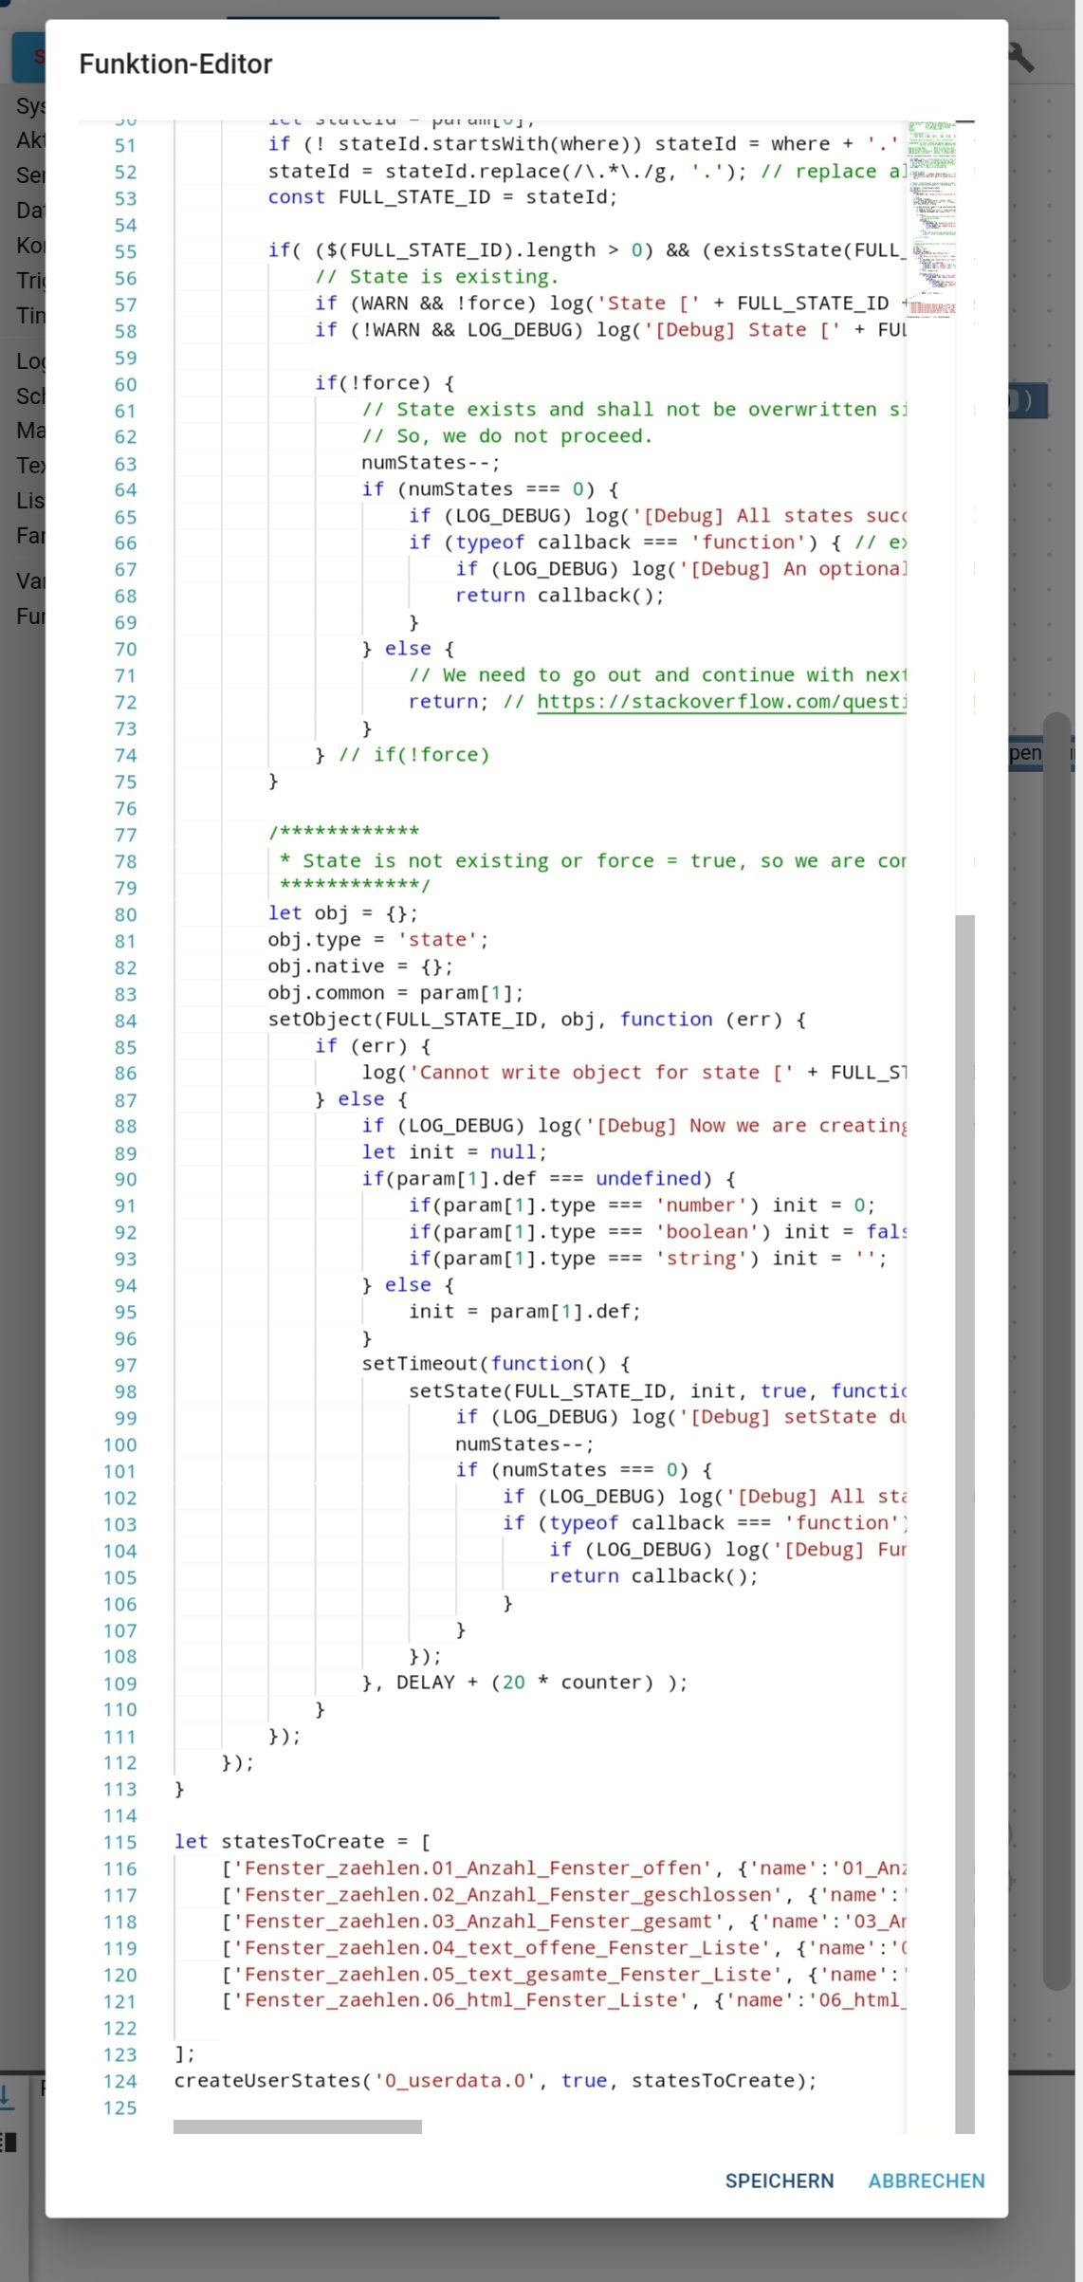Screen dimensions: 1083x2282
Task: Click the '} // if(!force)' closing comment
Action: (402, 755)
